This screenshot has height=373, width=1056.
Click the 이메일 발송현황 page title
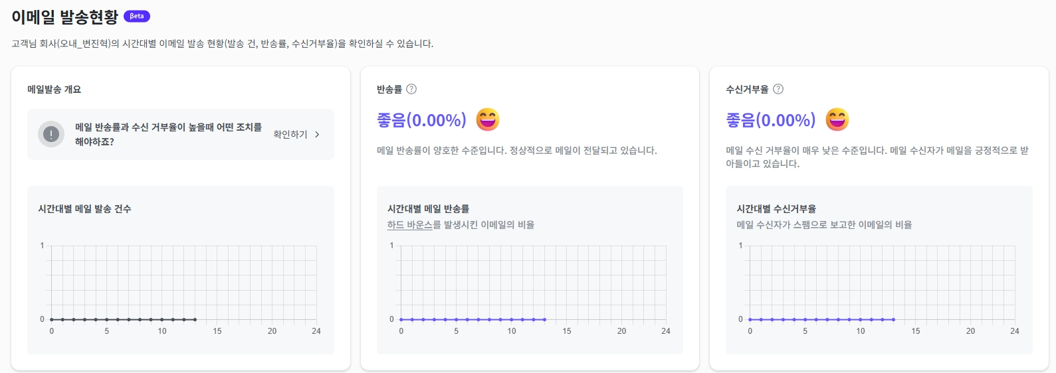[x=64, y=17]
